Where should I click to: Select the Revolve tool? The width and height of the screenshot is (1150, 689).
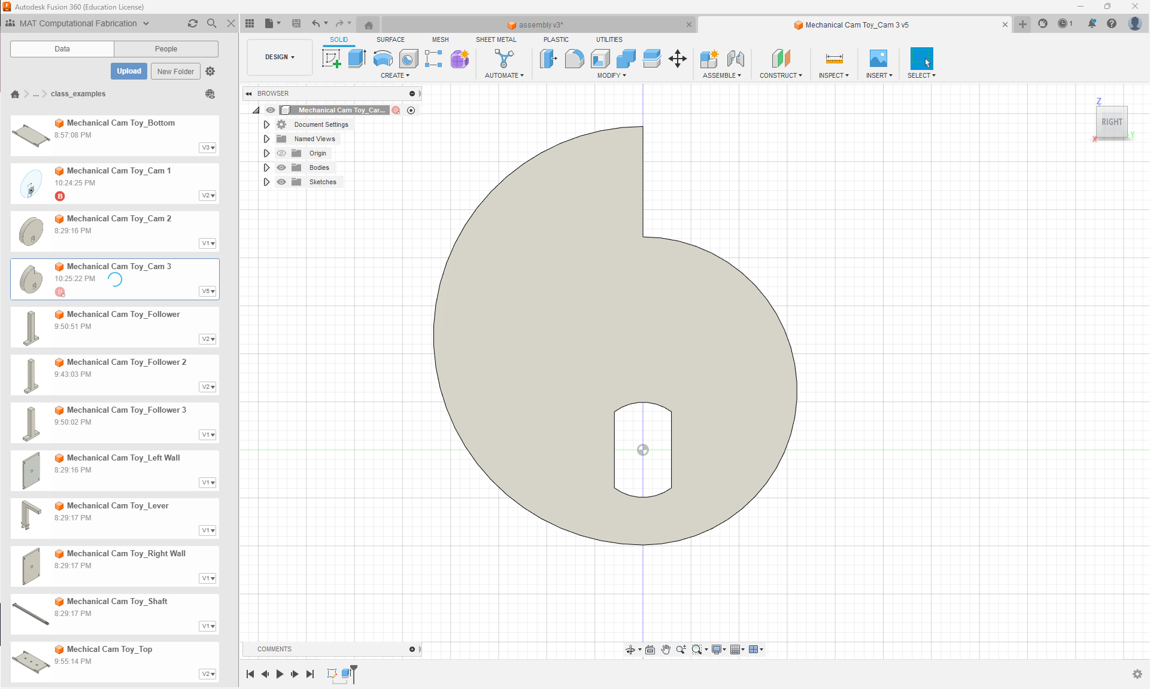click(383, 59)
